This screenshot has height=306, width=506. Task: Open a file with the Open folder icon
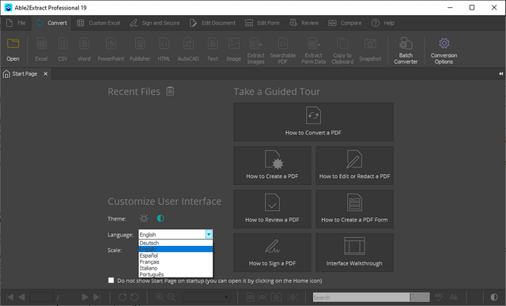[x=13, y=50]
